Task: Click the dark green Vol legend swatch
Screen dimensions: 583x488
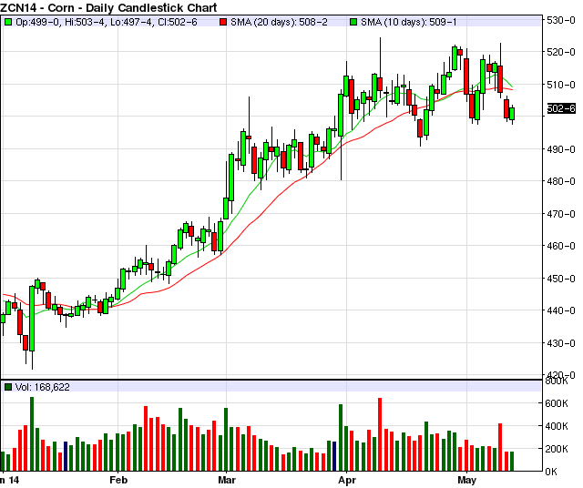Action: pyautogui.click(x=8, y=387)
